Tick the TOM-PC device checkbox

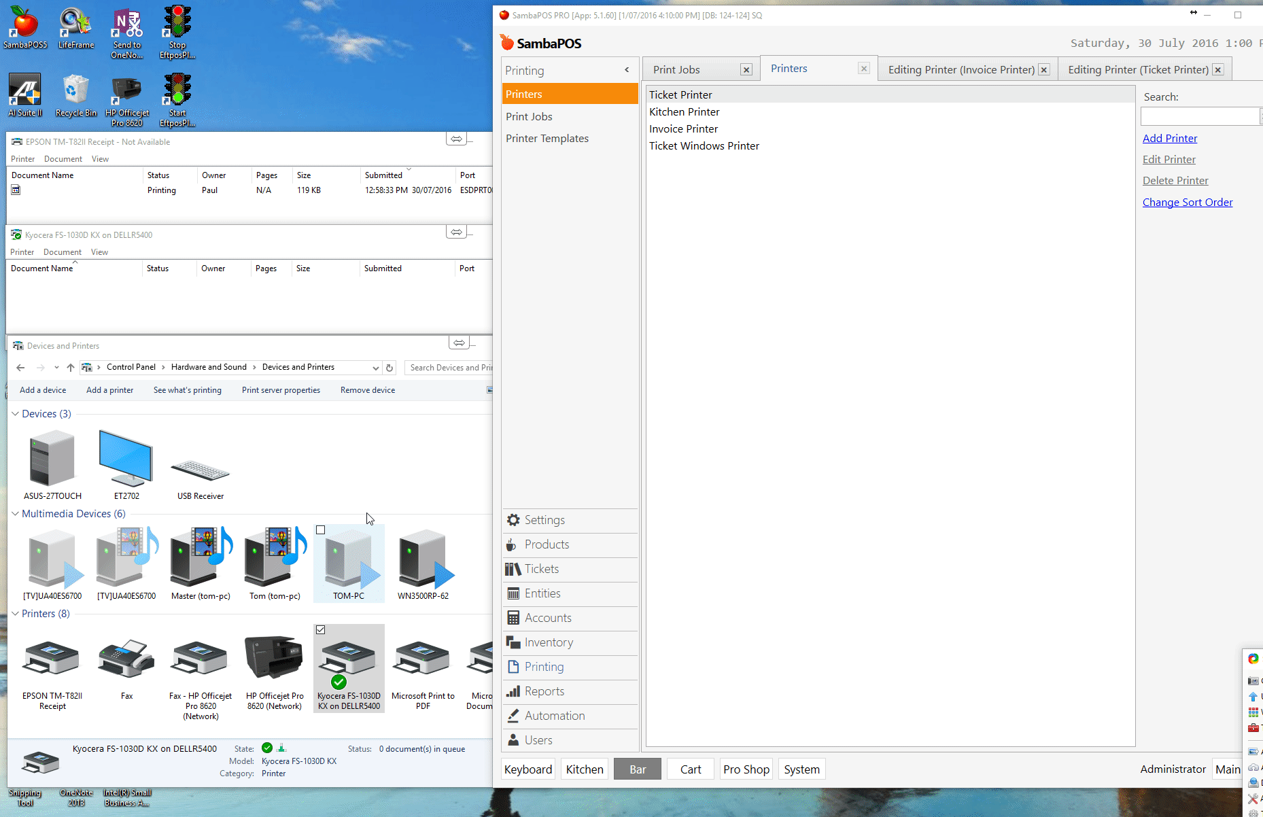point(321,530)
